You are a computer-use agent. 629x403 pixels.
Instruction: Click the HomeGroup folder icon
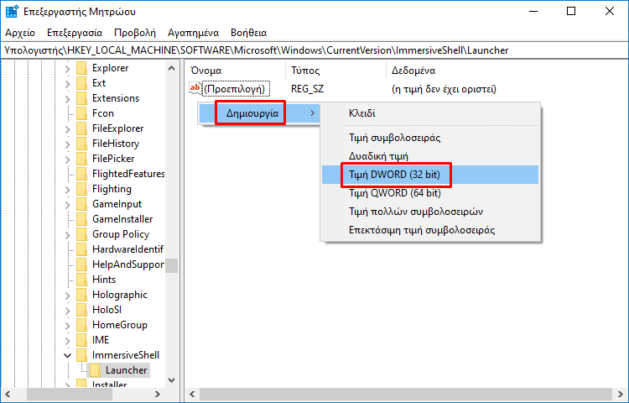click(x=82, y=325)
